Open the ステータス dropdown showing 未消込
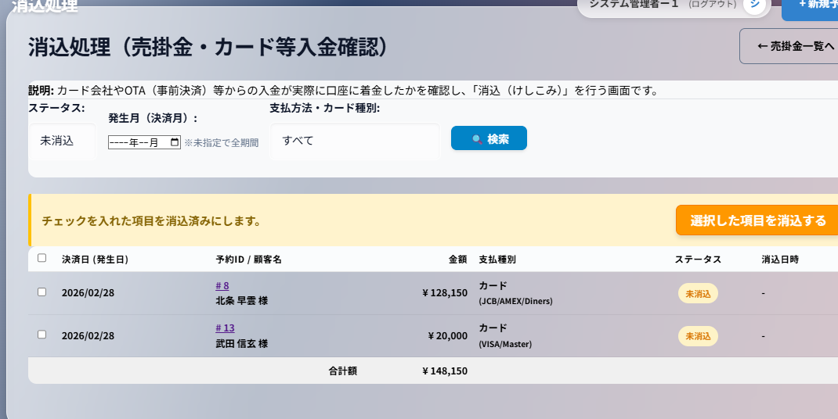This screenshot has width=838, height=419. click(62, 141)
